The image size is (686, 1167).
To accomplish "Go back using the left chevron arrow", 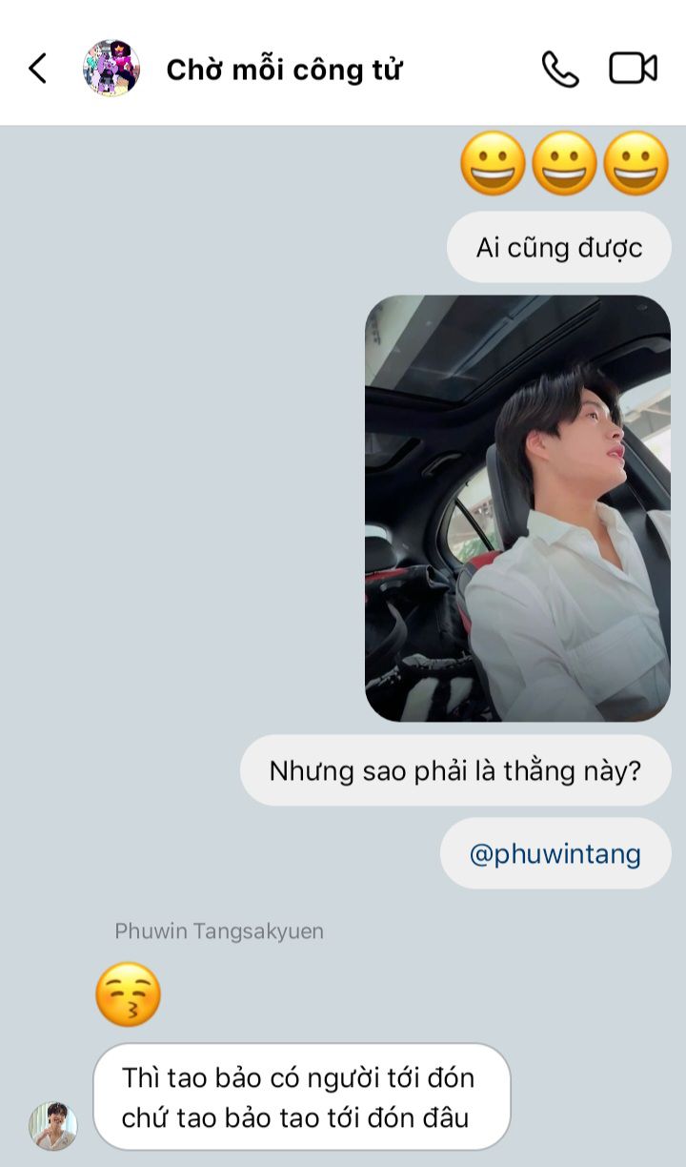I will click(x=37, y=69).
